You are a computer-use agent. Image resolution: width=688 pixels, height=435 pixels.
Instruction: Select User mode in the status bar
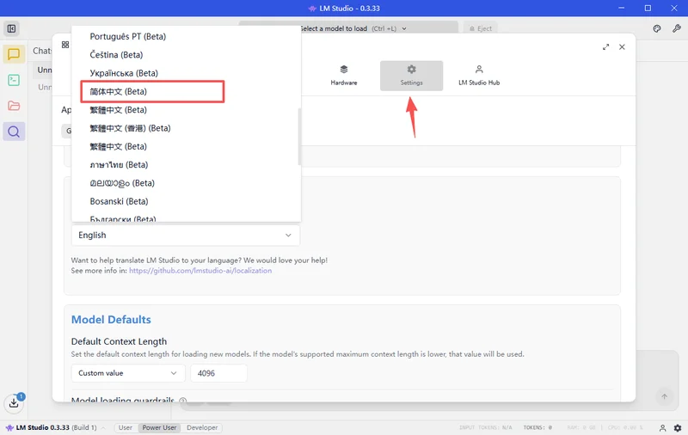tap(125, 427)
